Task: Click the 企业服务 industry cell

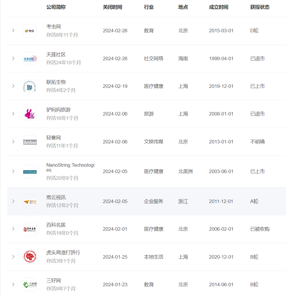Action: click(x=154, y=201)
